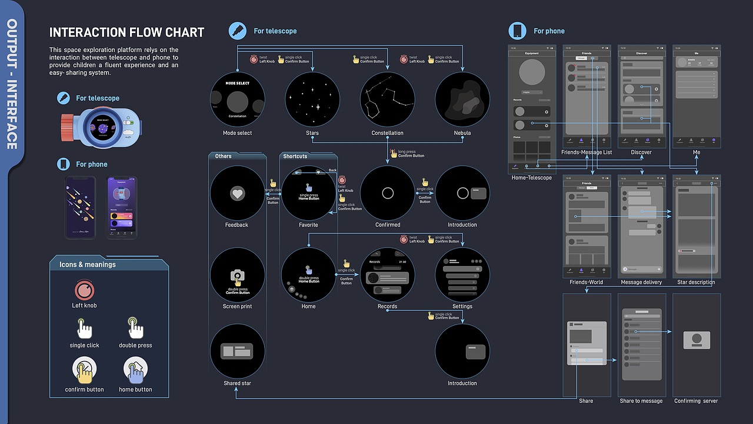753x424 pixels.
Task: Click the double press hand icon in legend
Action: coord(136,328)
